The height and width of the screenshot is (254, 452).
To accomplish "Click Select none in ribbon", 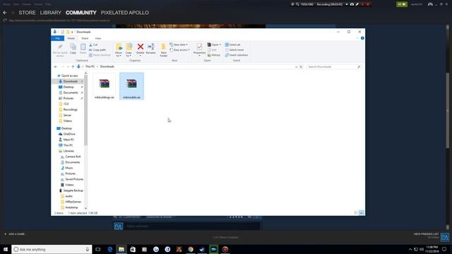I will coord(234,50).
